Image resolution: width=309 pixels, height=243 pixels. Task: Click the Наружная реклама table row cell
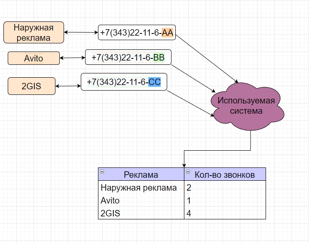(141, 188)
